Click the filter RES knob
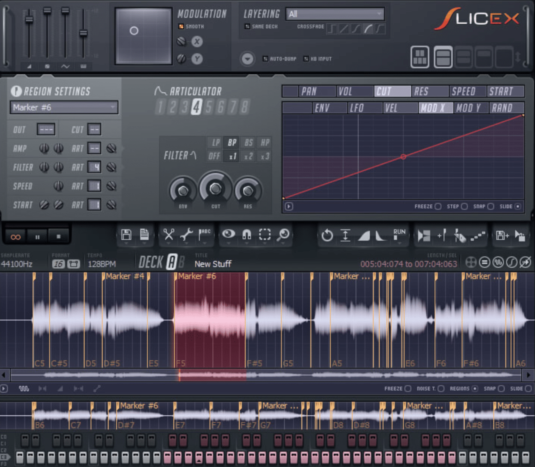Viewport: 535px width, 467px height. click(x=247, y=190)
